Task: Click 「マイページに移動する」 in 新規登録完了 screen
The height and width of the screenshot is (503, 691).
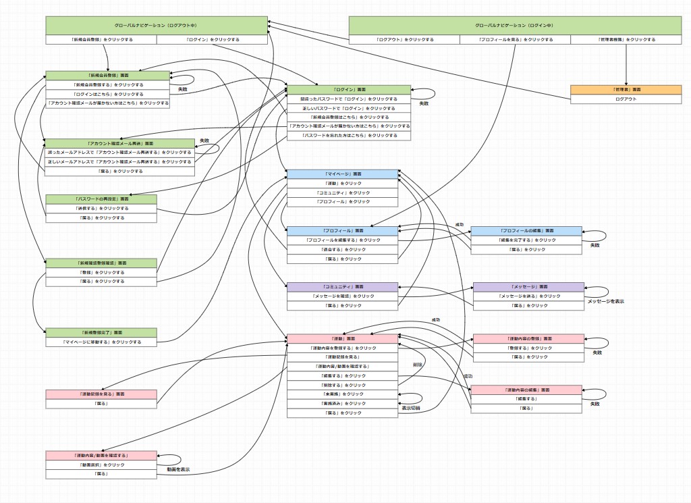Action: coord(101,340)
